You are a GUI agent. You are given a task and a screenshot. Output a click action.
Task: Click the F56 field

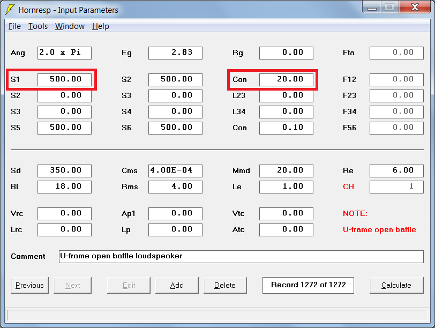coord(397,128)
